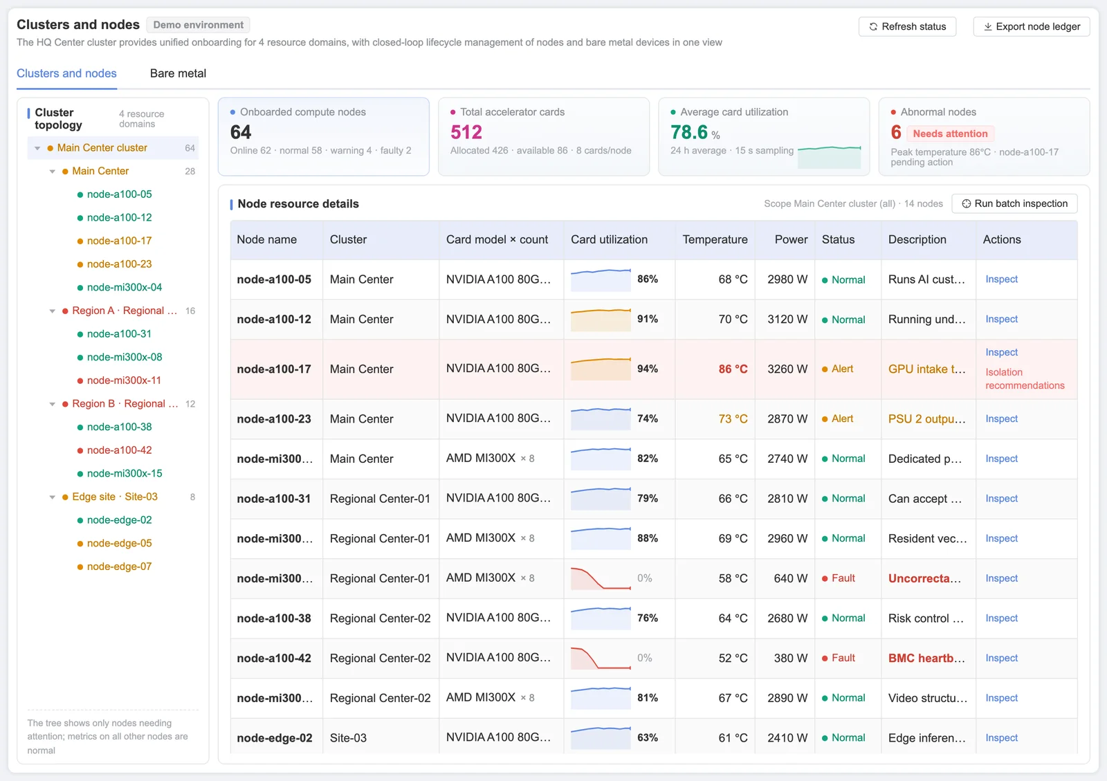This screenshot has height=781, width=1107.
Task: Click the refresh icon in Refresh status
Action: click(x=874, y=27)
